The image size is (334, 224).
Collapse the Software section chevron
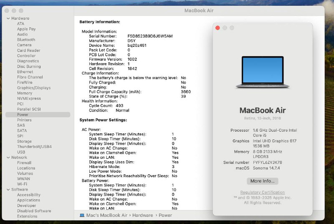pyautogui.click(x=8, y=189)
